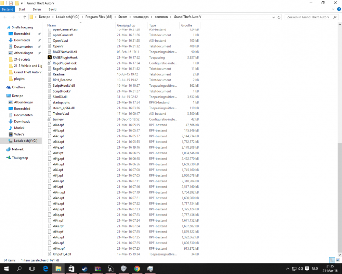The height and width of the screenshot is (274, 342).
Task: Click the File Explorer taskbar icon
Action: coord(58,269)
